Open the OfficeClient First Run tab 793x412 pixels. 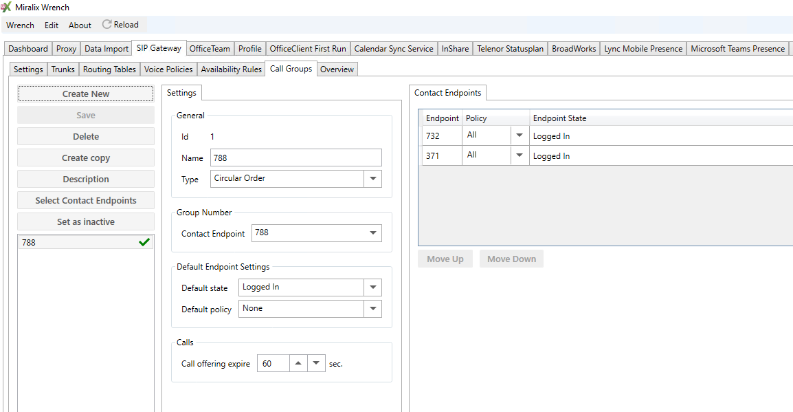[307, 49]
